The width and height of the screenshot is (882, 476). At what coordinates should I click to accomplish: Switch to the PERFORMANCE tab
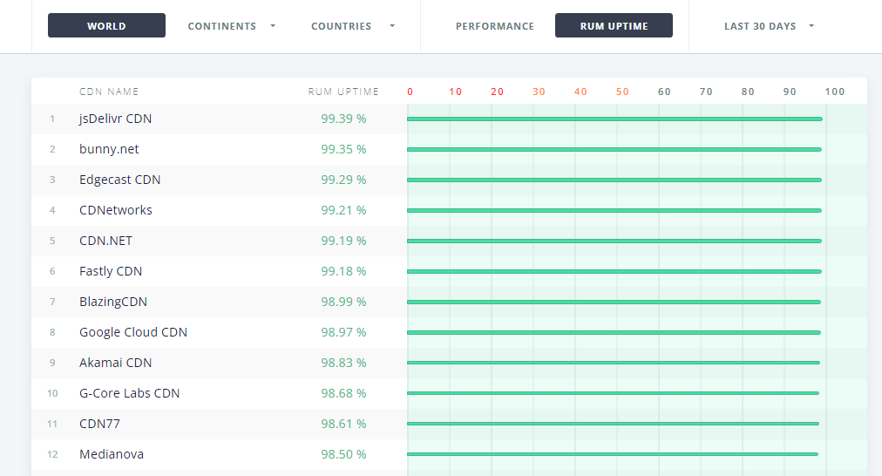click(494, 26)
